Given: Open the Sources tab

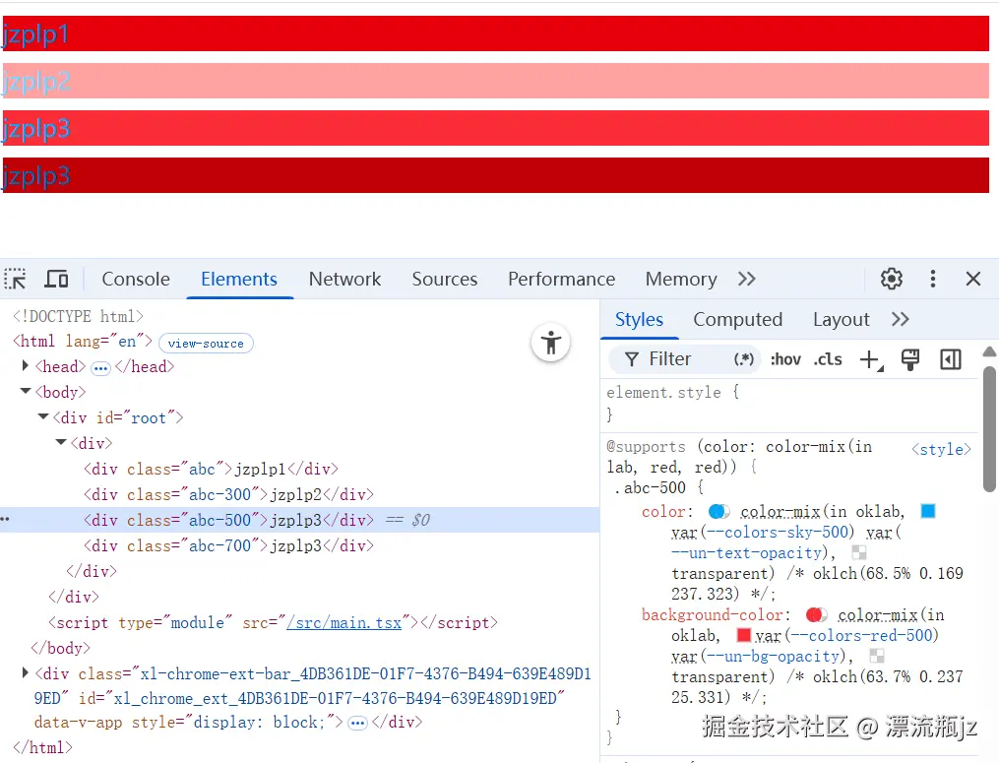Looking at the screenshot, I should click(x=444, y=279).
